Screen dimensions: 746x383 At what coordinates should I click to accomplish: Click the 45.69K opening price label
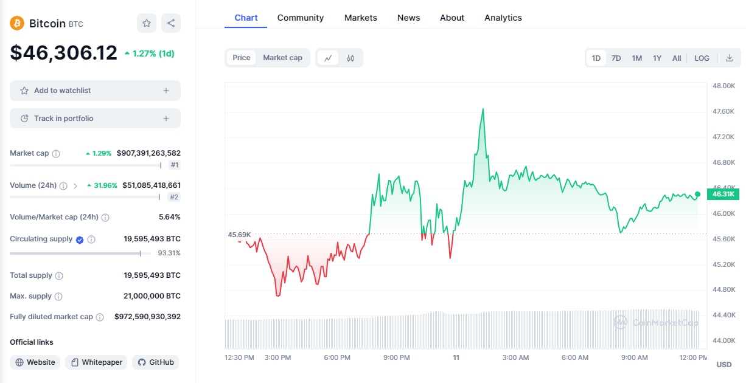tap(239, 234)
